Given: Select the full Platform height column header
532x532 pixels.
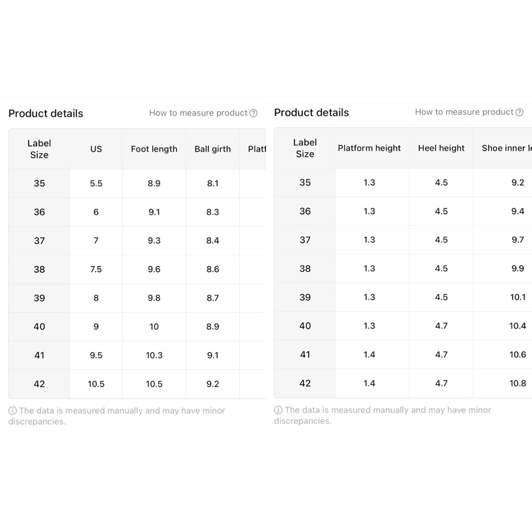Looking at the screenshot, I should point(369,148).
